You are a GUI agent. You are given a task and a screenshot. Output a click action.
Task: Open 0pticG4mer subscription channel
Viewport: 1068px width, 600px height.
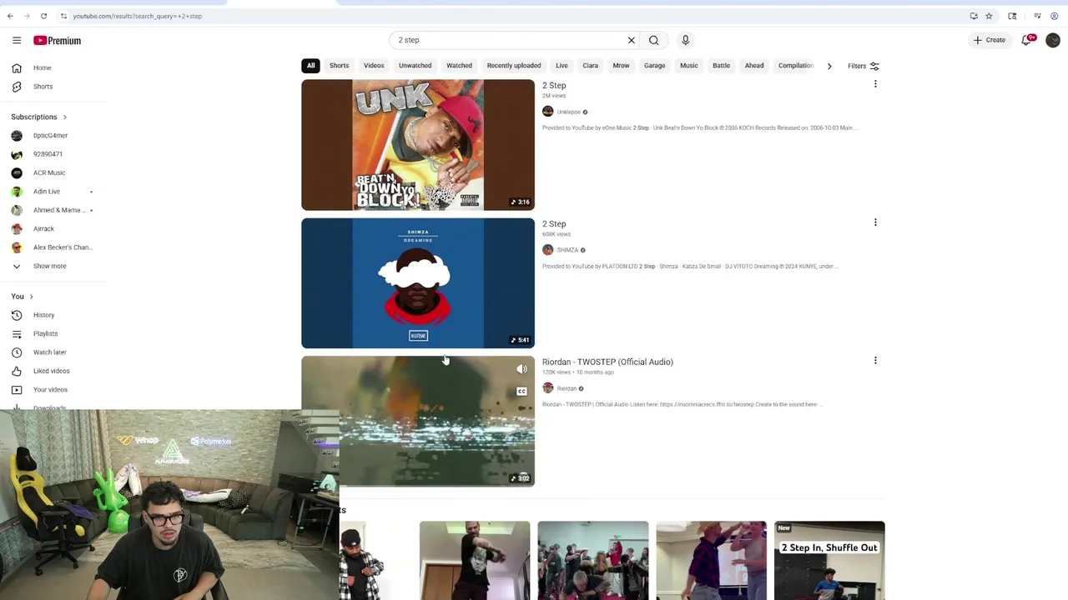click(50, 135)
